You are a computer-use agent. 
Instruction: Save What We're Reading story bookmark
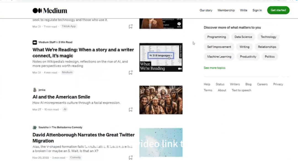coord(131,73)
